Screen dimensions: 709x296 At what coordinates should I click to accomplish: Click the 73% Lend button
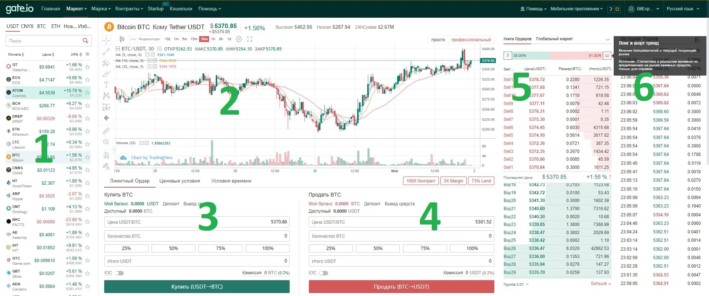[481, 181]
